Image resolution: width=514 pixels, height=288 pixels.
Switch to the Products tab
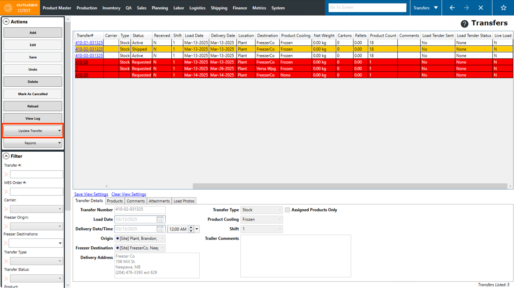pos(115,201)
